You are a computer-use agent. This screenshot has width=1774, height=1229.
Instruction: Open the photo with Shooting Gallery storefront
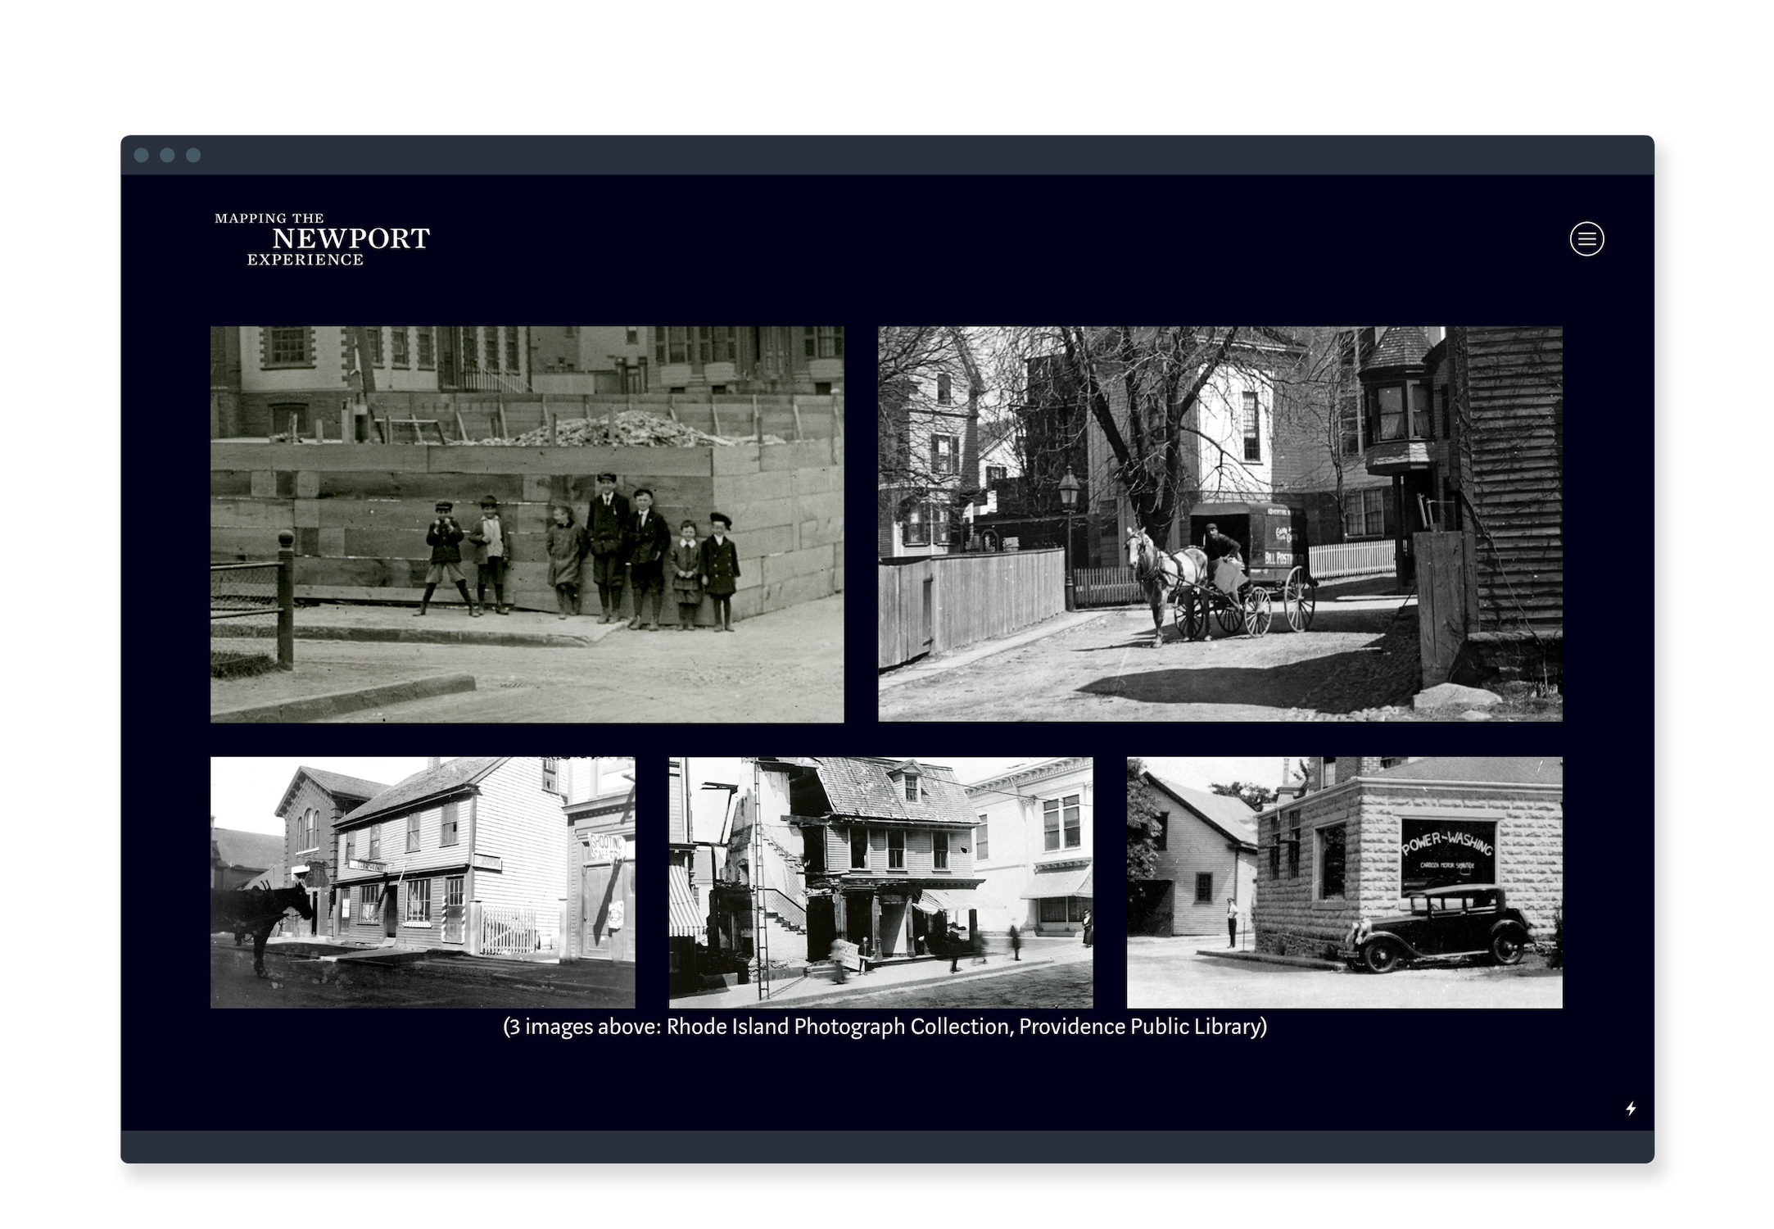(423, 882)
